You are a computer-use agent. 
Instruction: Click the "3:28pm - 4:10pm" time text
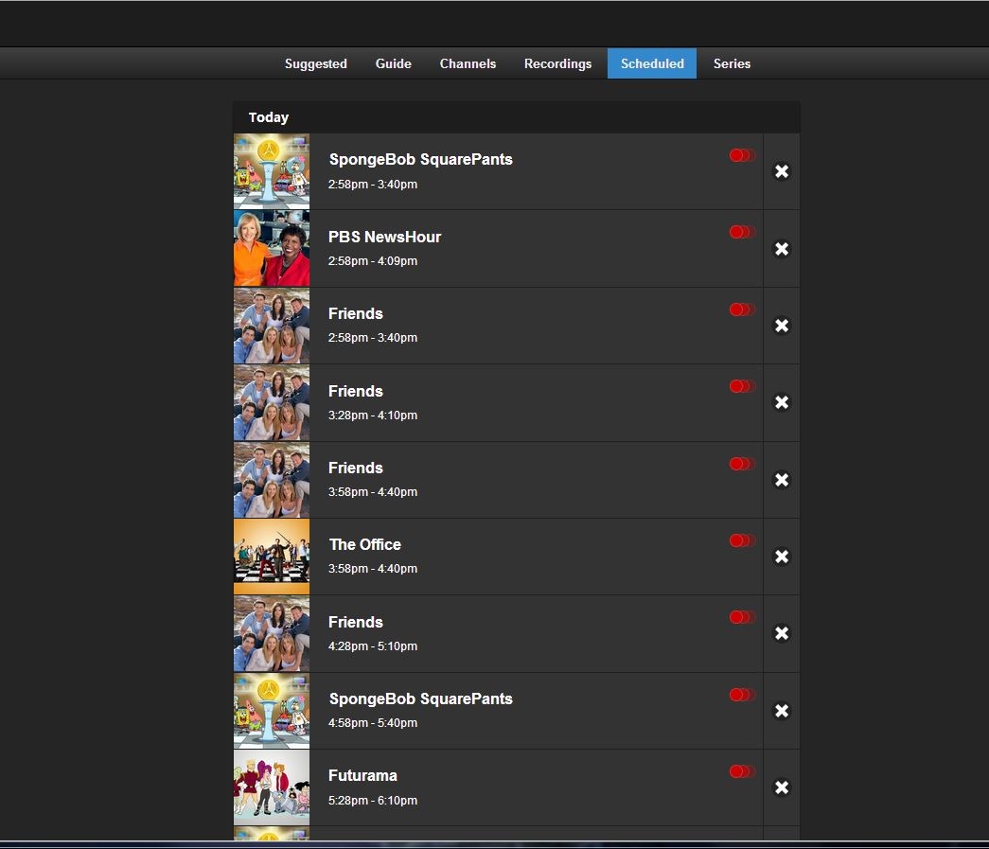pos(373,416)
